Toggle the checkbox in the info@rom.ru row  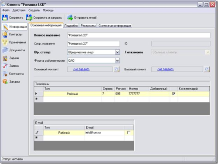129,132
